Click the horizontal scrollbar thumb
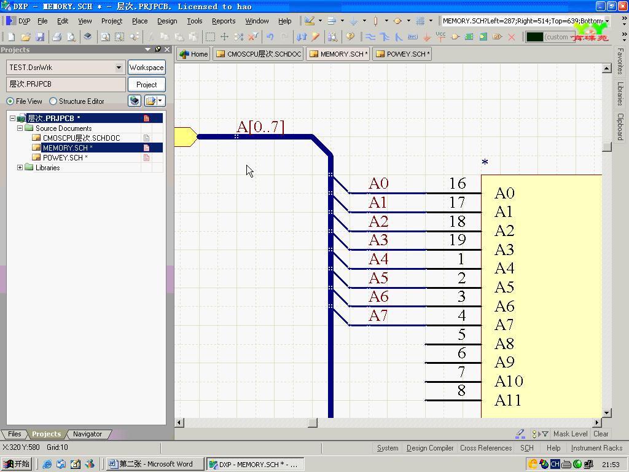 [x=313, y=423]
